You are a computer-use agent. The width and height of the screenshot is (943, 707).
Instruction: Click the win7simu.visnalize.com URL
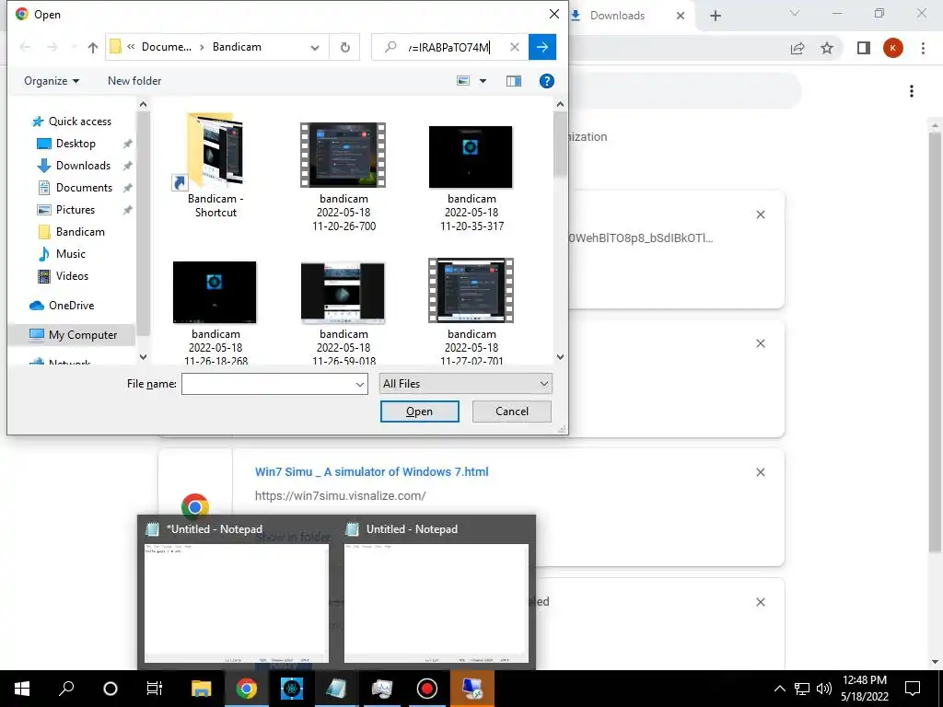point(341,496)
